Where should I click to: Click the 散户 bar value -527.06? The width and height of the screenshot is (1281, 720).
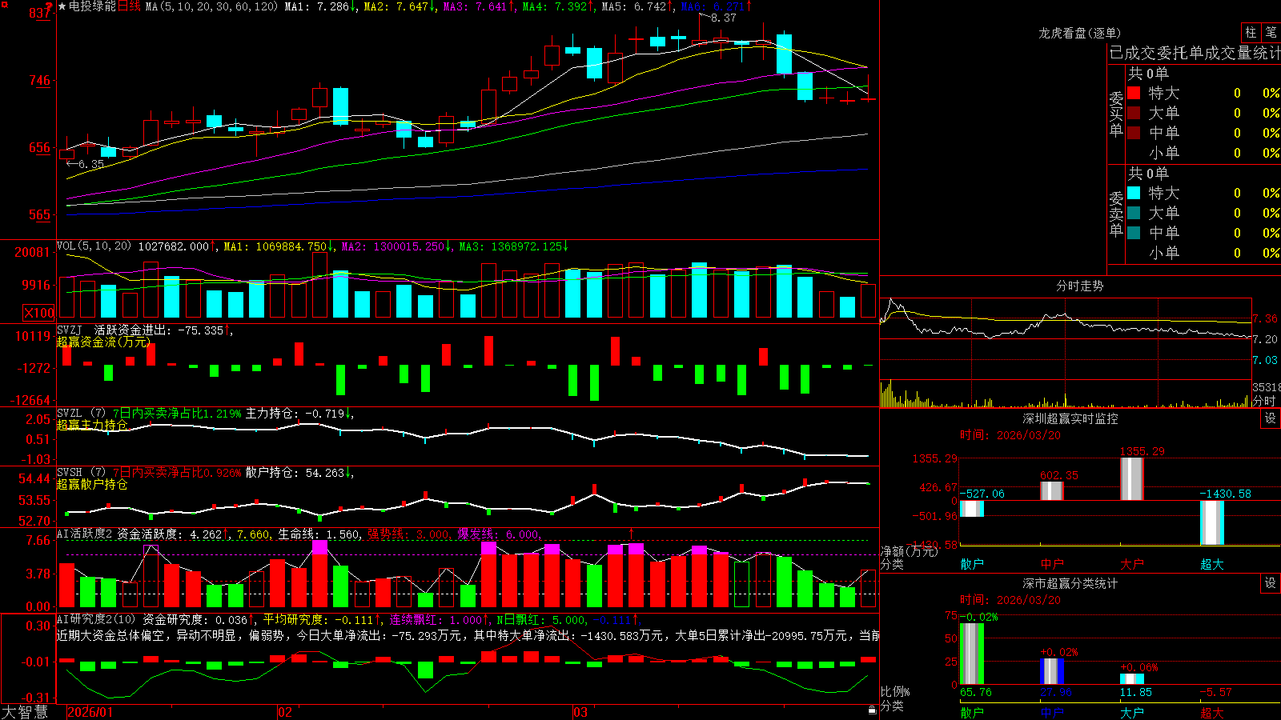(982, 494)
